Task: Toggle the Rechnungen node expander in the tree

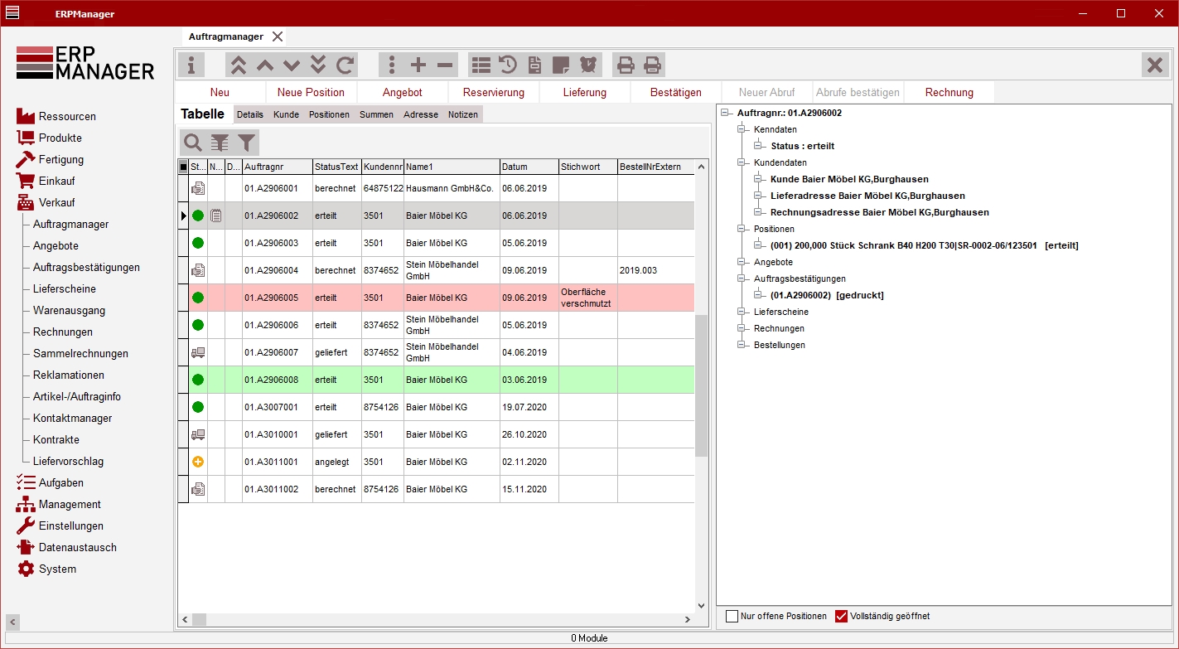Action: click(x=742, y=328)
